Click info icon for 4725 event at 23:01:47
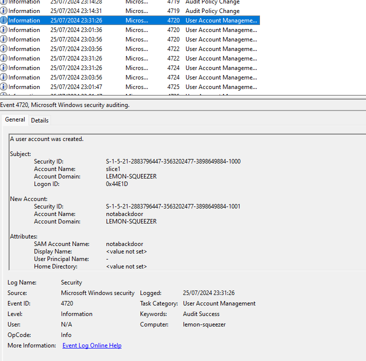This screenshot has height=361, width=366. [4, 87]
